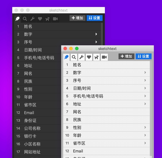Select 序号 row in dark window

click(57, 42)
